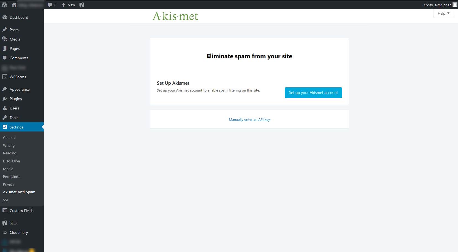
Task: Click the Comments speech bubble icon
Action: pos(5,58)
